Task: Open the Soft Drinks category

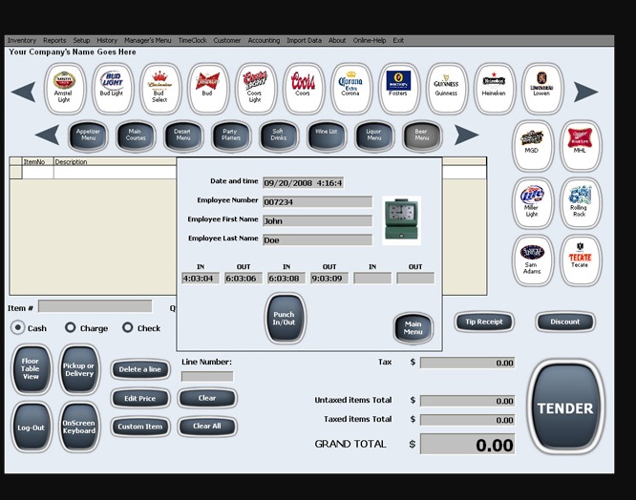Action: 278,135
